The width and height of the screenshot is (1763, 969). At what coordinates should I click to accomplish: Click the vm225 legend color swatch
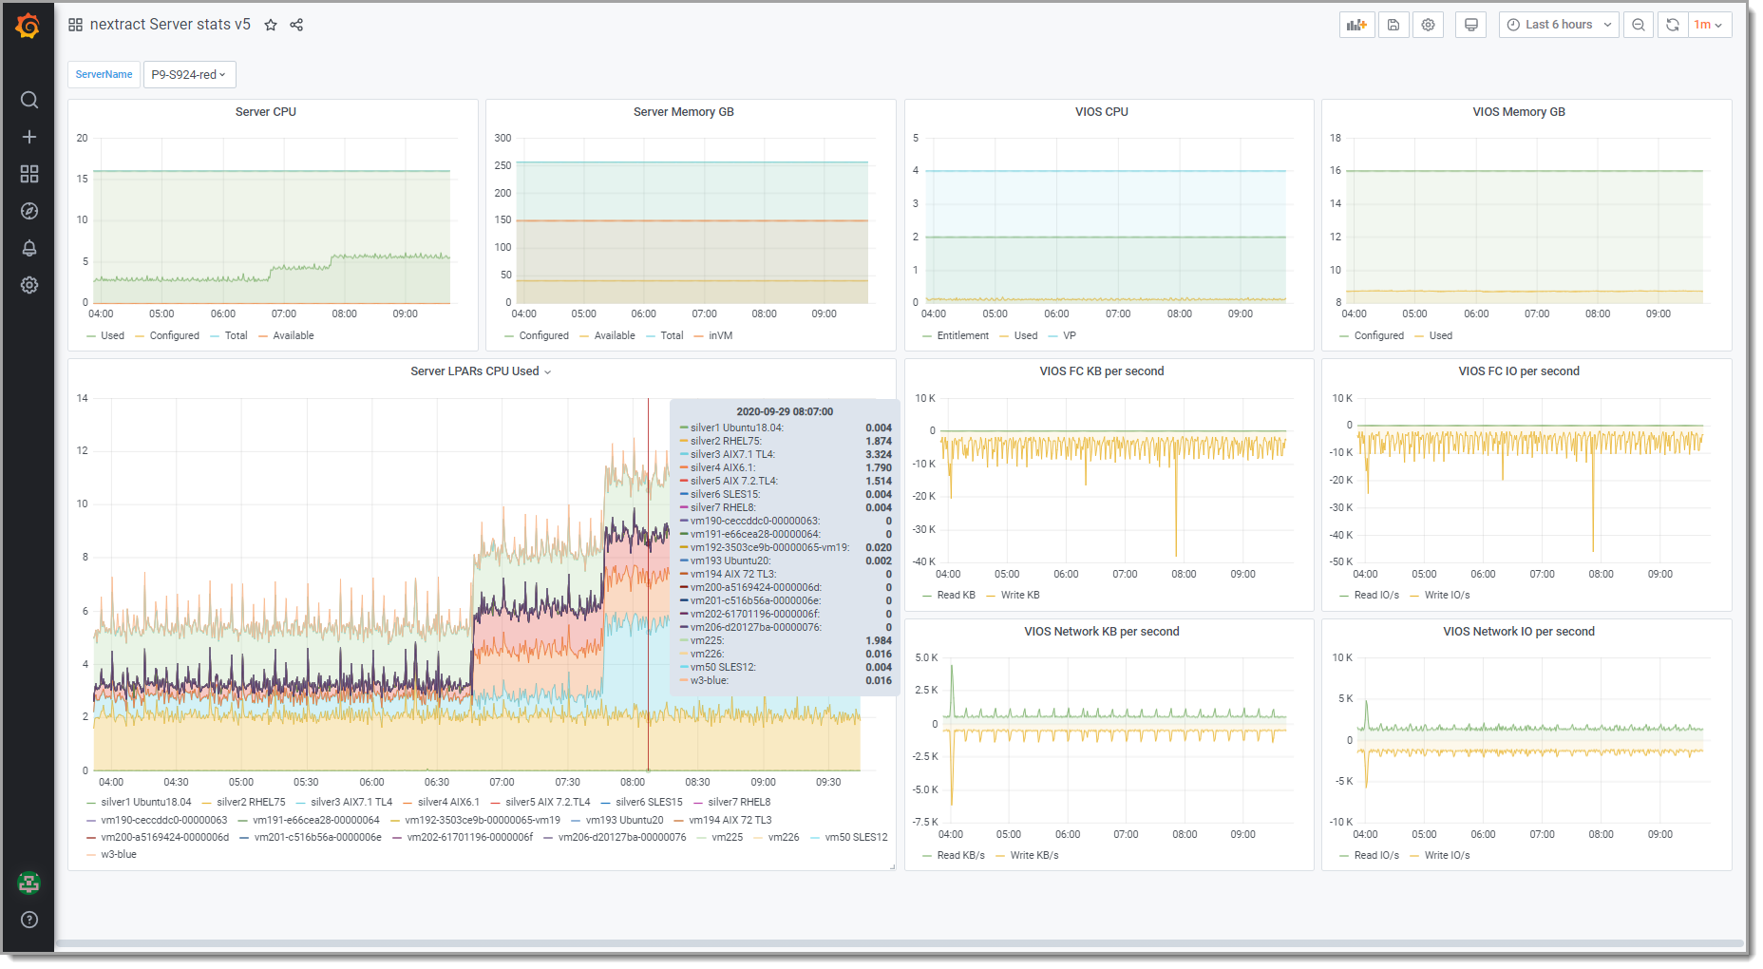click(x=702, y=837)
